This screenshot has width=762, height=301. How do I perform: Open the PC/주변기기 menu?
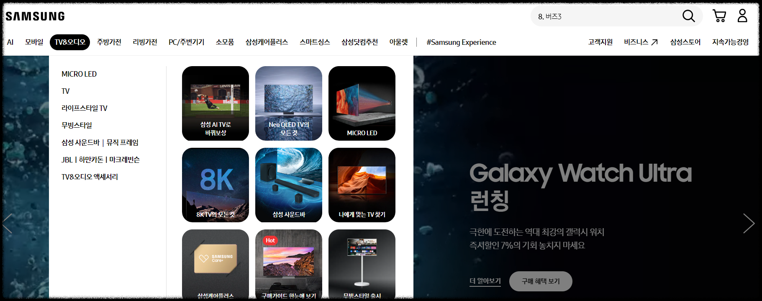coord(186,42)
